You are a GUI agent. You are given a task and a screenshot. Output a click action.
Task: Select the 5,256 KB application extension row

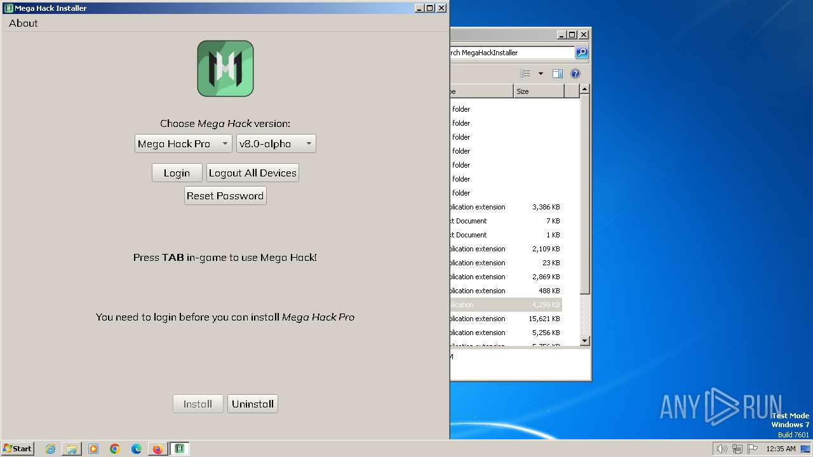coord(506,333)
